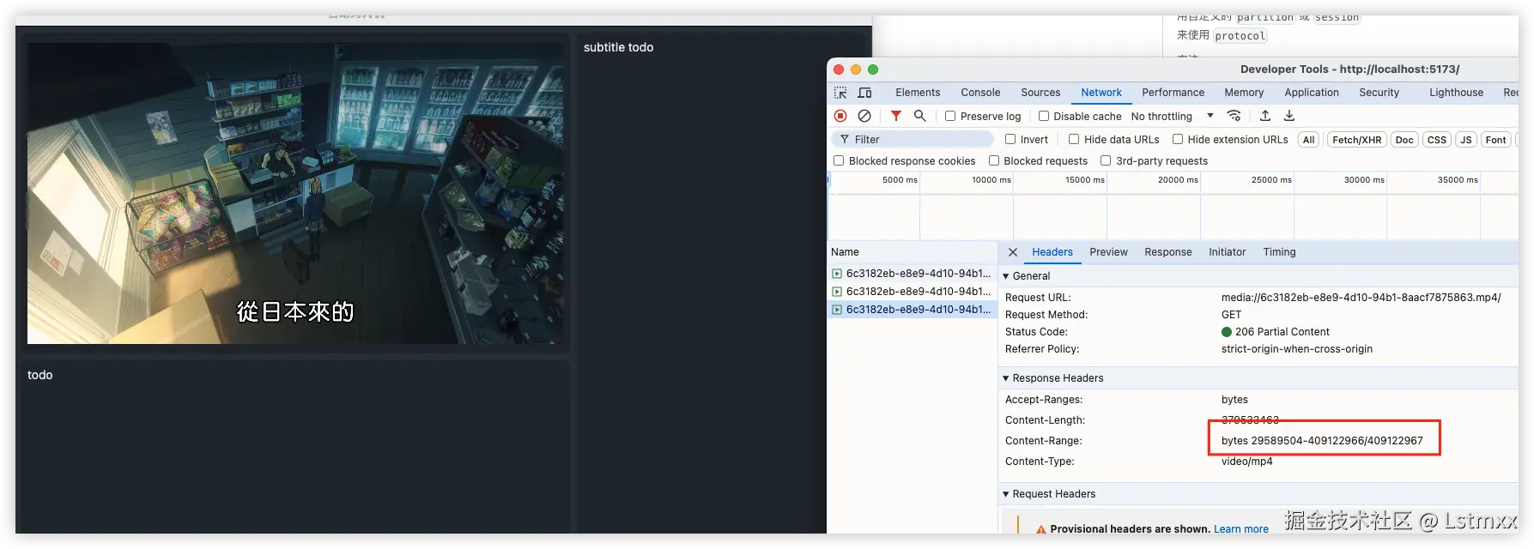Viewport: 1534px width, 549px height.
Task: Filter requests by Fetch/XHR
Action: click(x=1357, y=140)
